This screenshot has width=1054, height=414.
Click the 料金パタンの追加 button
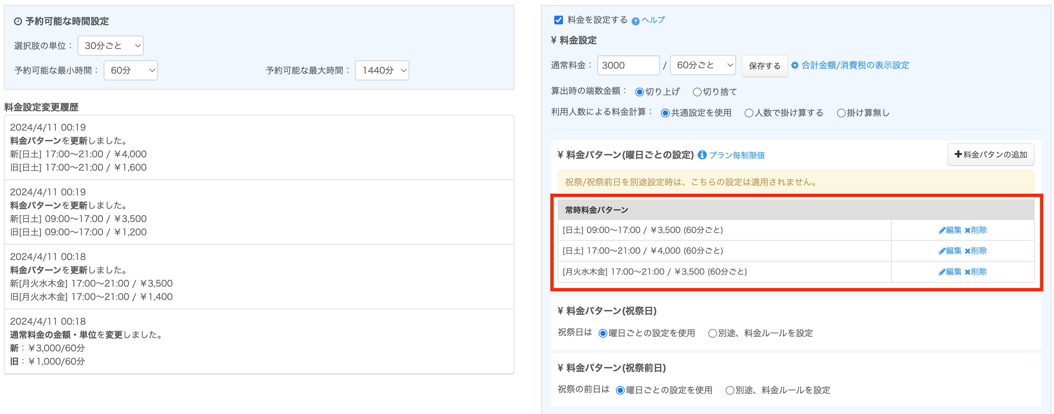coord(990,155)
